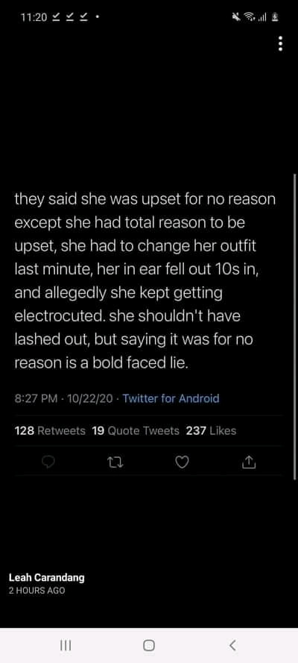Screen dimensions: 298x663
Task: View the 237 Likes list
Action: [x=211, y=431]
